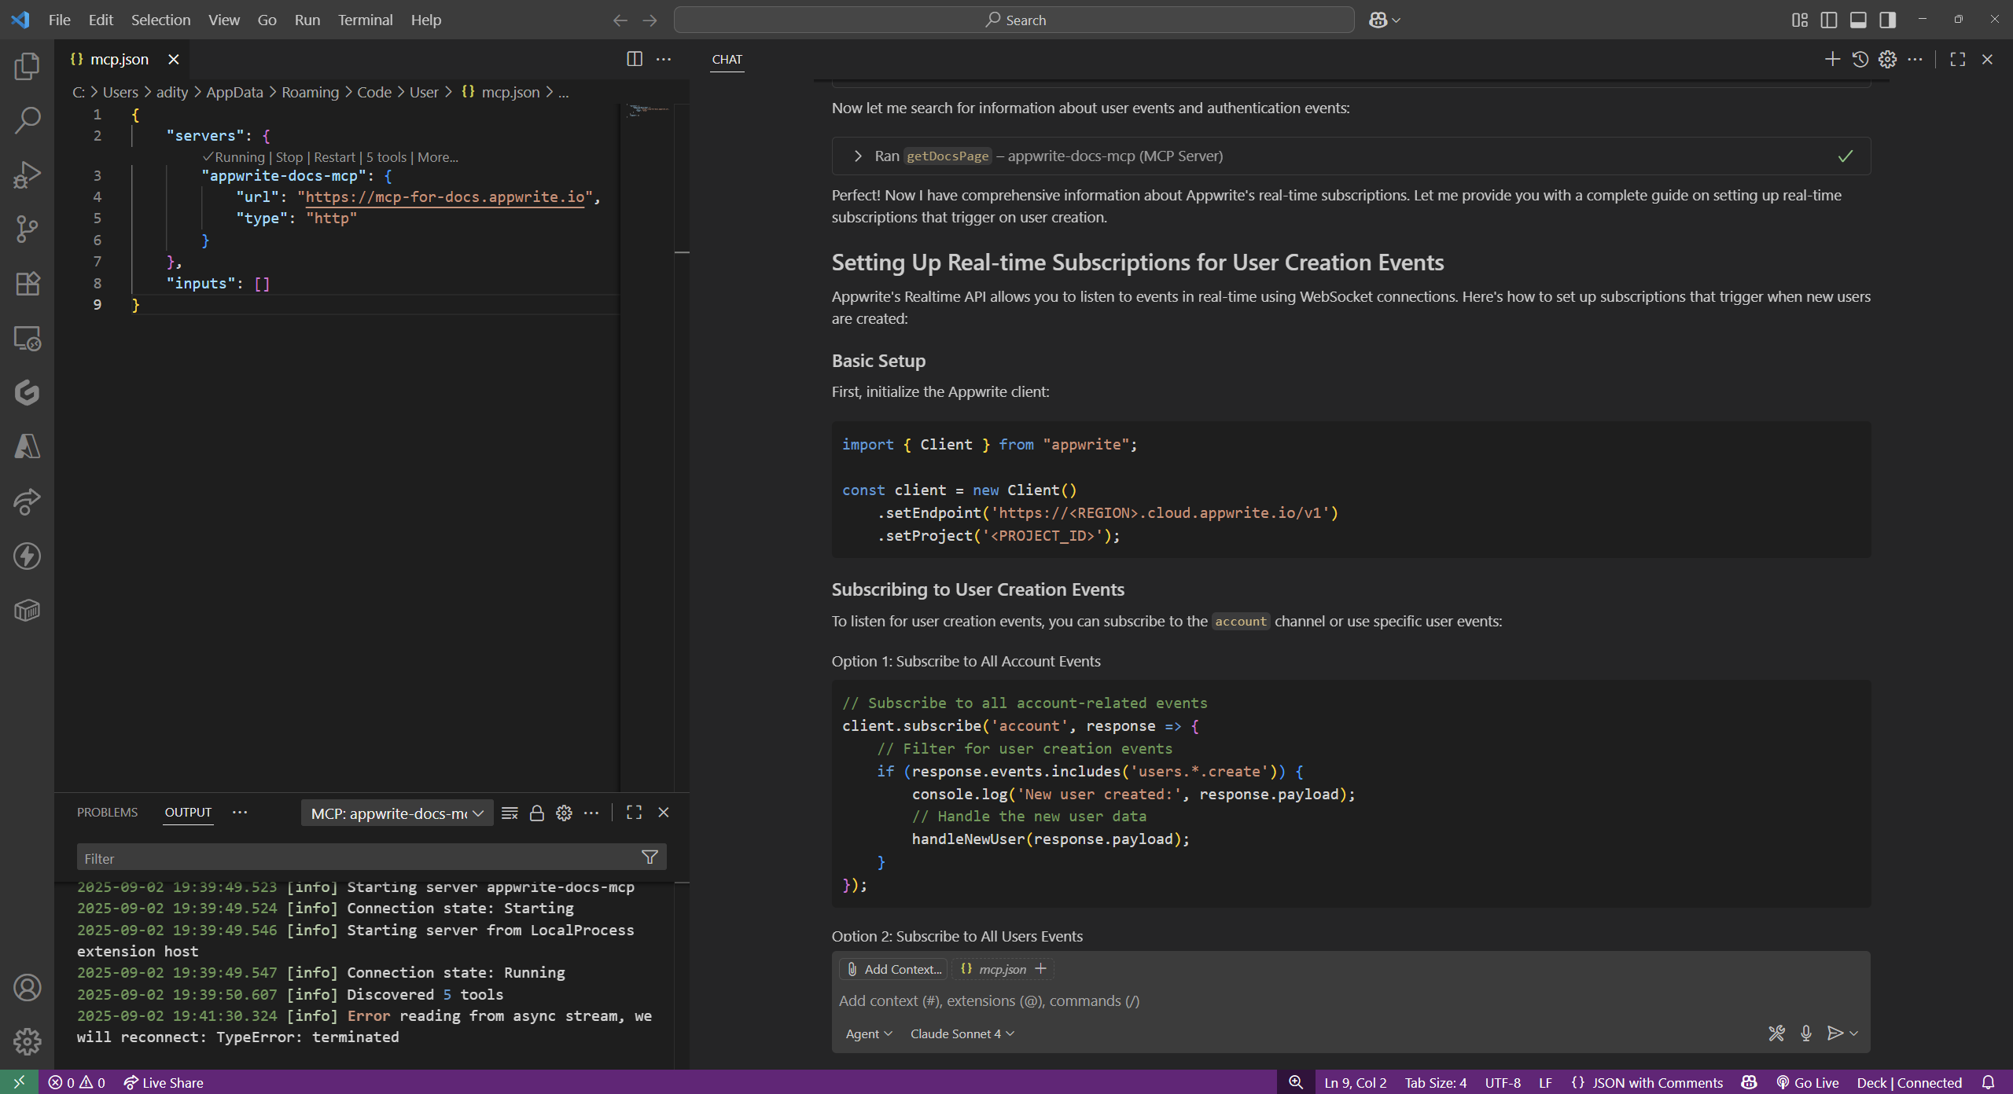Open more panel views ellipsis beside OUTPUT
2013x1094 pixels.
240,812
